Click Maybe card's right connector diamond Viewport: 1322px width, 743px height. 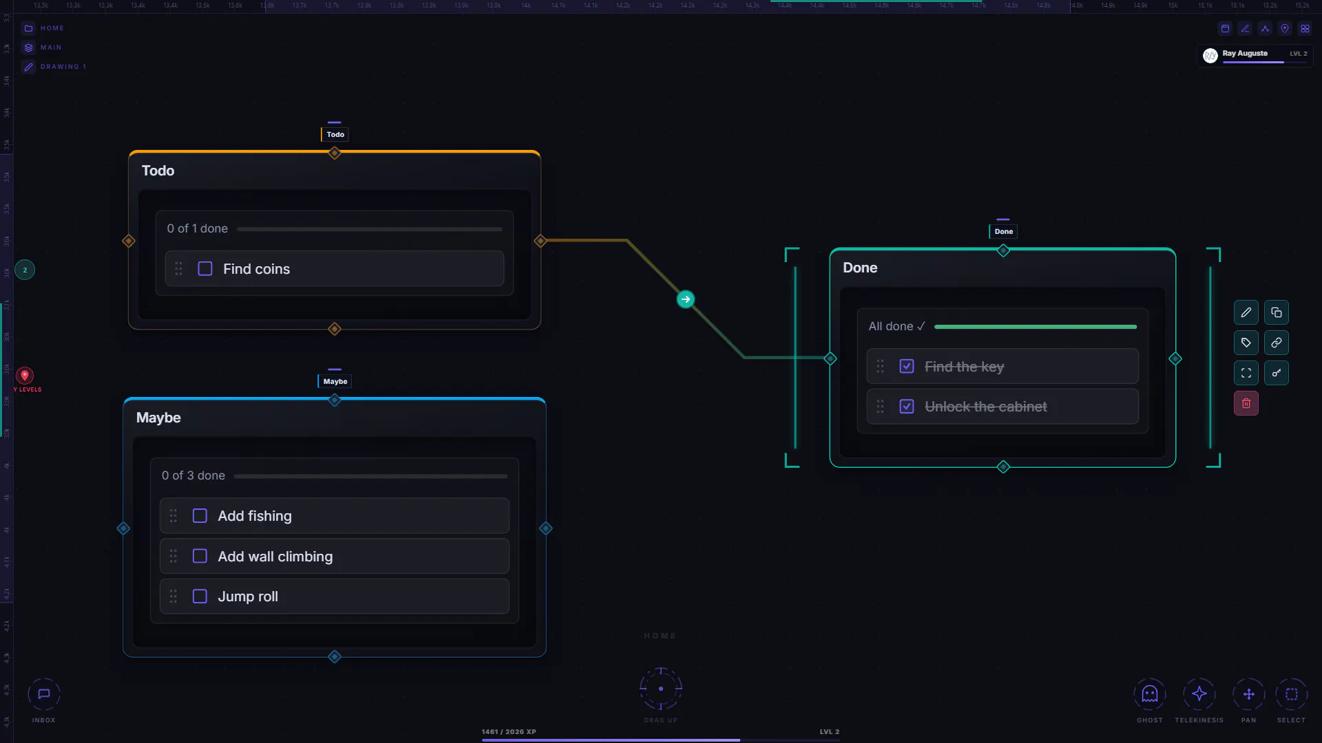point(546,528)
